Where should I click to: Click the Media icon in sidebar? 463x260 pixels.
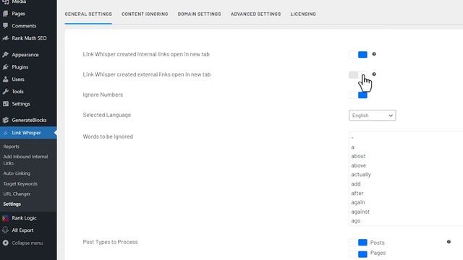click(x=5, y=1)
